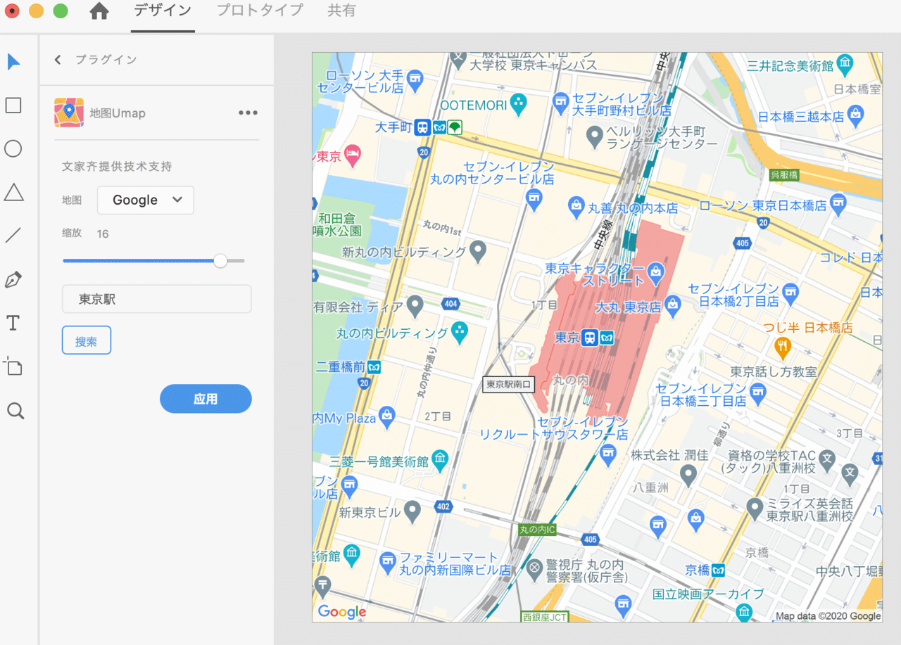Click the 京橋 metro station icon
Image resolution: width=901 pixels, height=645 pixels.
pyautogui.click(x=718, y=570)
